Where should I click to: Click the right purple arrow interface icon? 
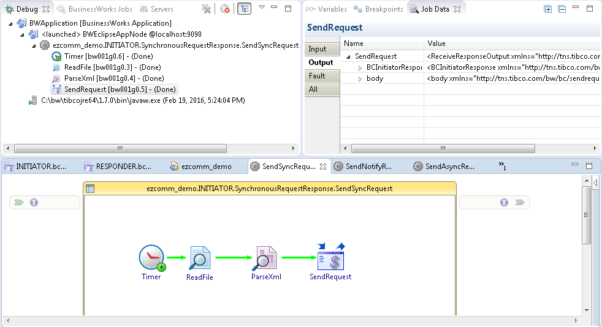[x=519, y=203]
